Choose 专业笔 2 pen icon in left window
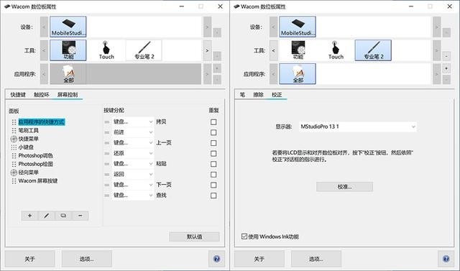This screenshot has width=460, height=271. 144,50
